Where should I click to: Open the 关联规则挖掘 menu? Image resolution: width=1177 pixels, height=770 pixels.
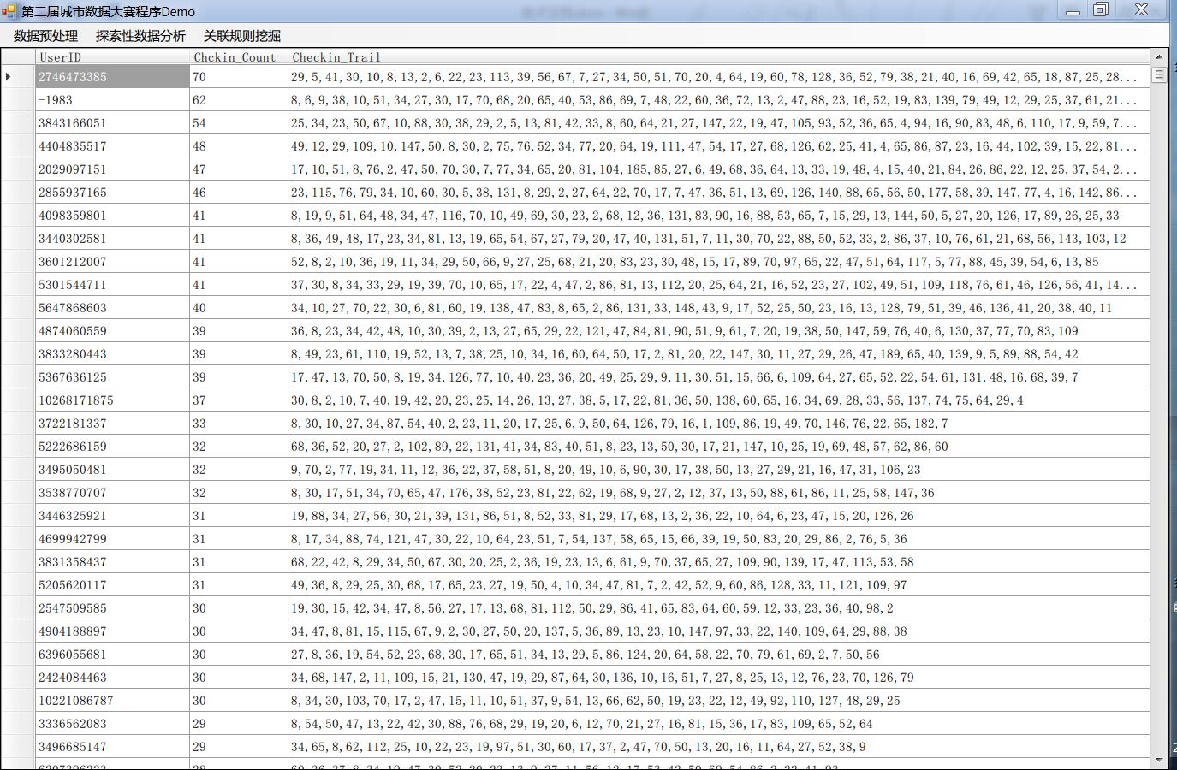[x=242, y=36]
